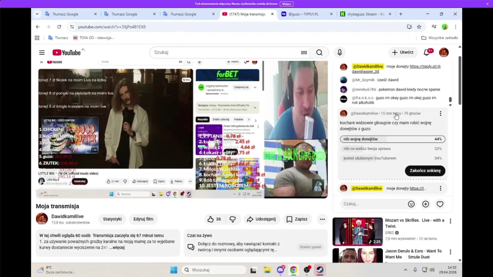
Task: Open the emoji picker in live chat
Action: pyautogui.click(x=411, y=204)
